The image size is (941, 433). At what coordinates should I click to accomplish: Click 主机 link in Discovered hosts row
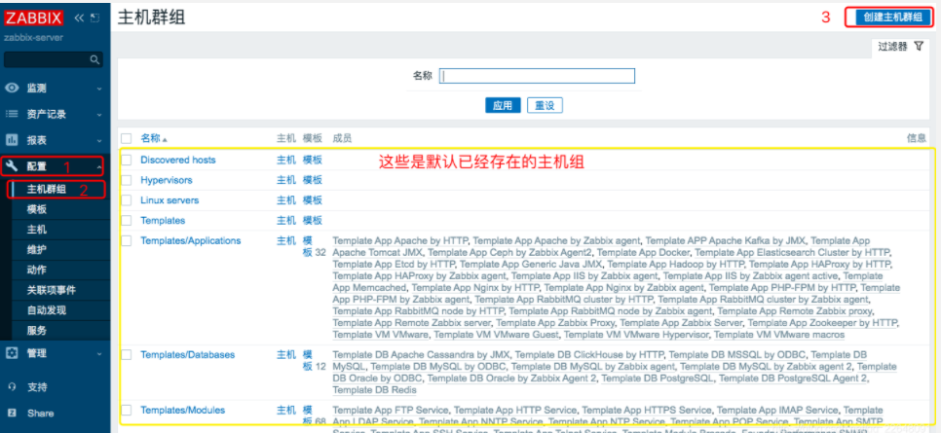tap(286, 161)
